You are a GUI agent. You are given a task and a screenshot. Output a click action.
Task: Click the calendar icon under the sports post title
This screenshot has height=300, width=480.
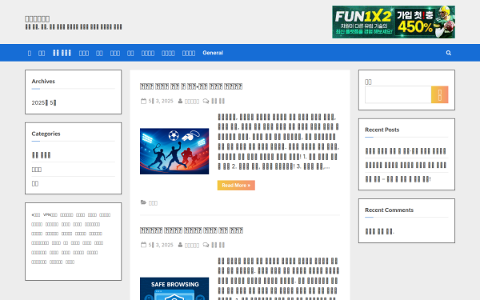point(143,101)
